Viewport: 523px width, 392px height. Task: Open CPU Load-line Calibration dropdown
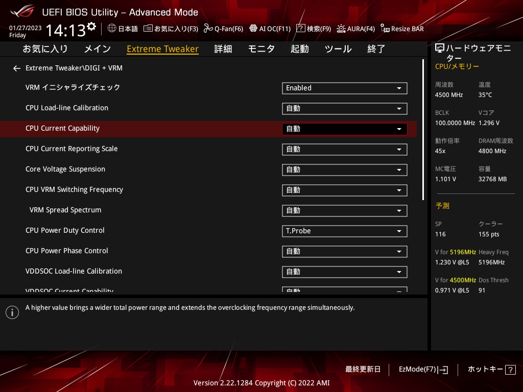(x=345, y=109)
